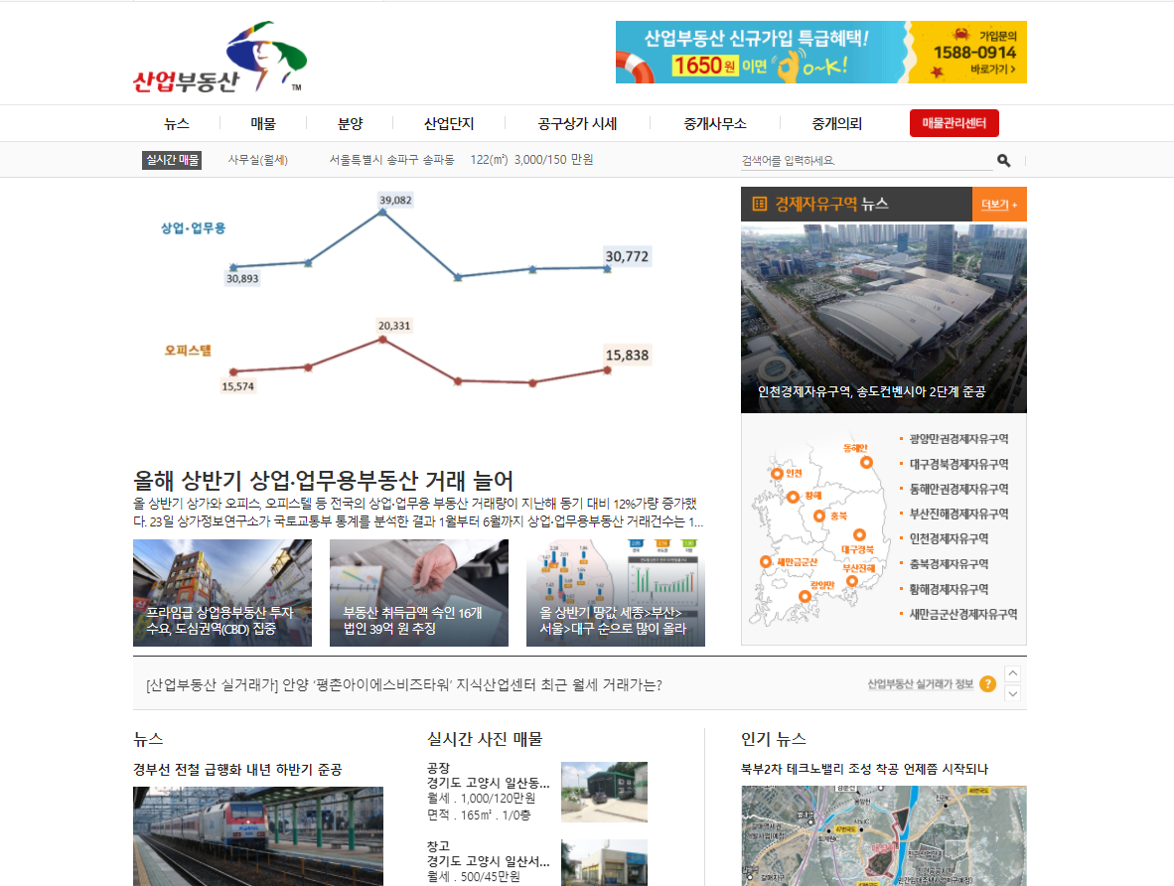Select 새만금군산 marker on the map
This screenshot has height=886, width=1174.
tap(765, 562)
